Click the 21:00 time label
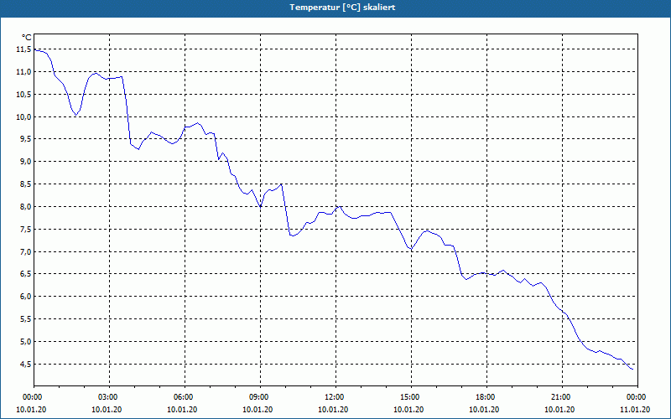The width and height of the screenshot is (671, 419). 562,397
